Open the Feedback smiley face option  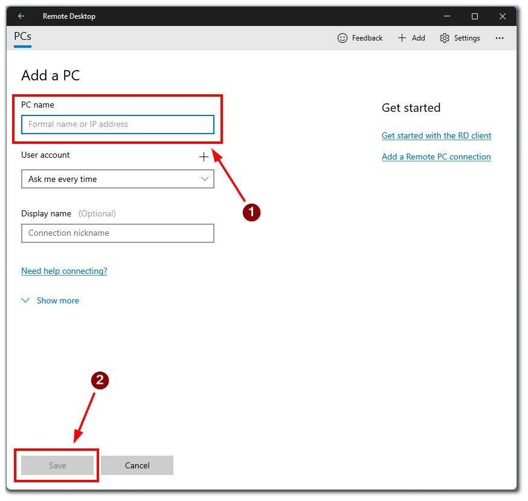(x=343, y=38)
